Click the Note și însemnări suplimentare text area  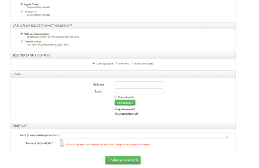(x=144, y=135)
